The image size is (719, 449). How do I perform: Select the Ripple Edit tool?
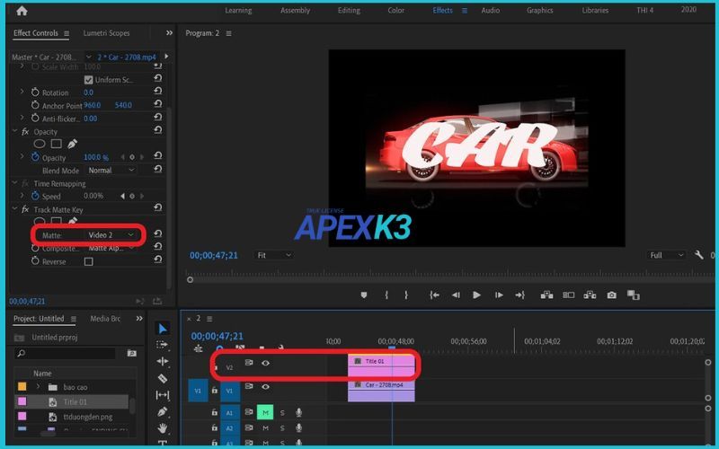pyautogui.click(x=163, y=362)
